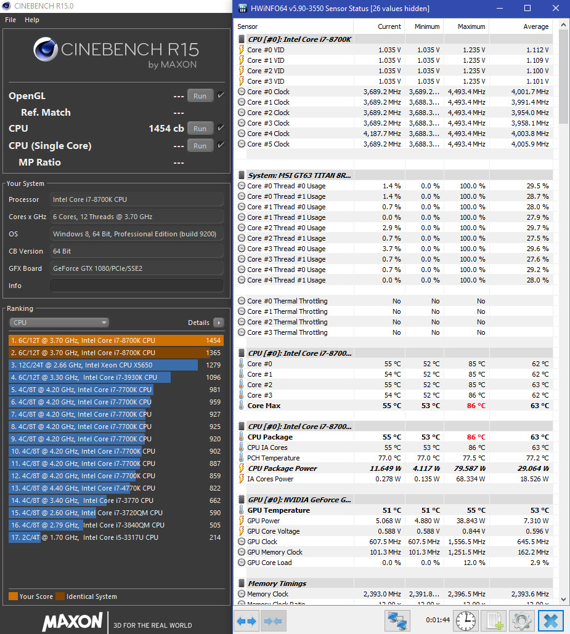The image size is (570, 634).
Task: Select the Intel Core i7-3770 ranking row
Action: click(x=116, y=500)
